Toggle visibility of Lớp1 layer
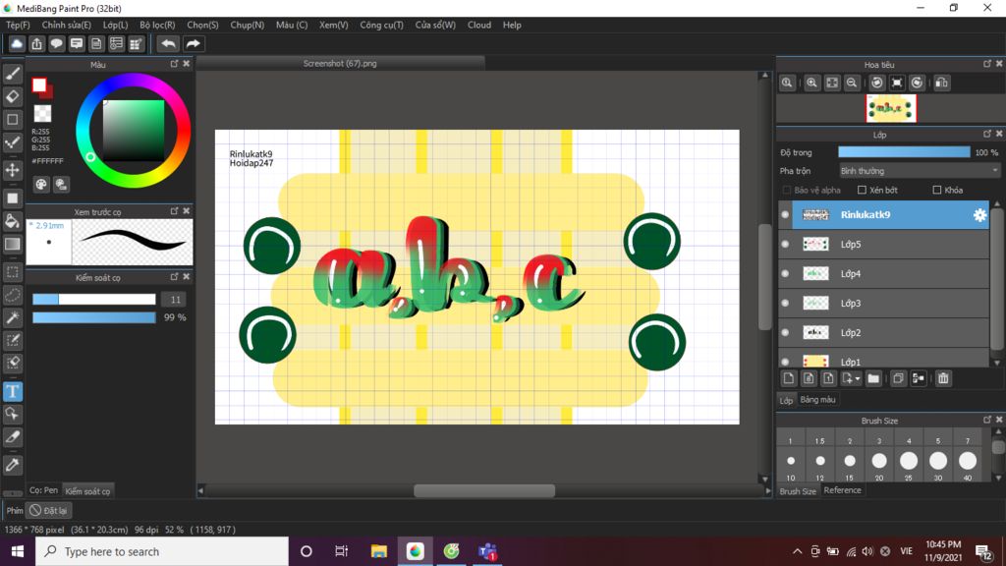Viewport: 1006px width, 566px height. click(785, 362)
